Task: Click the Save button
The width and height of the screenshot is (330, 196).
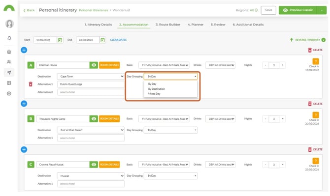Action: coord(268,10)
